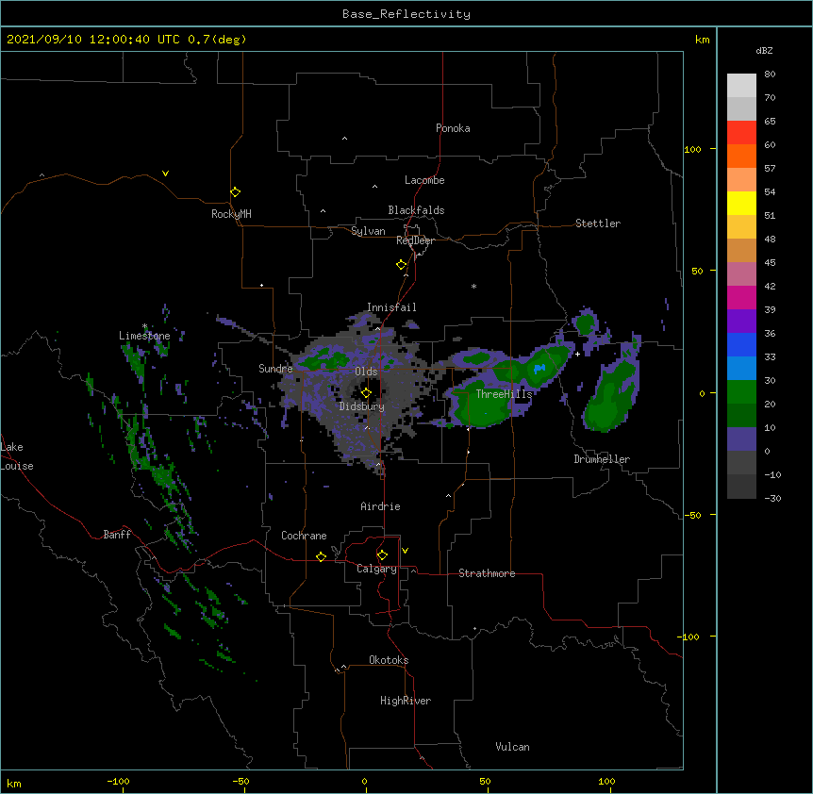Click the small green cell north of ThreeHills storm
The image size is (813, 794).
[476, 358]
